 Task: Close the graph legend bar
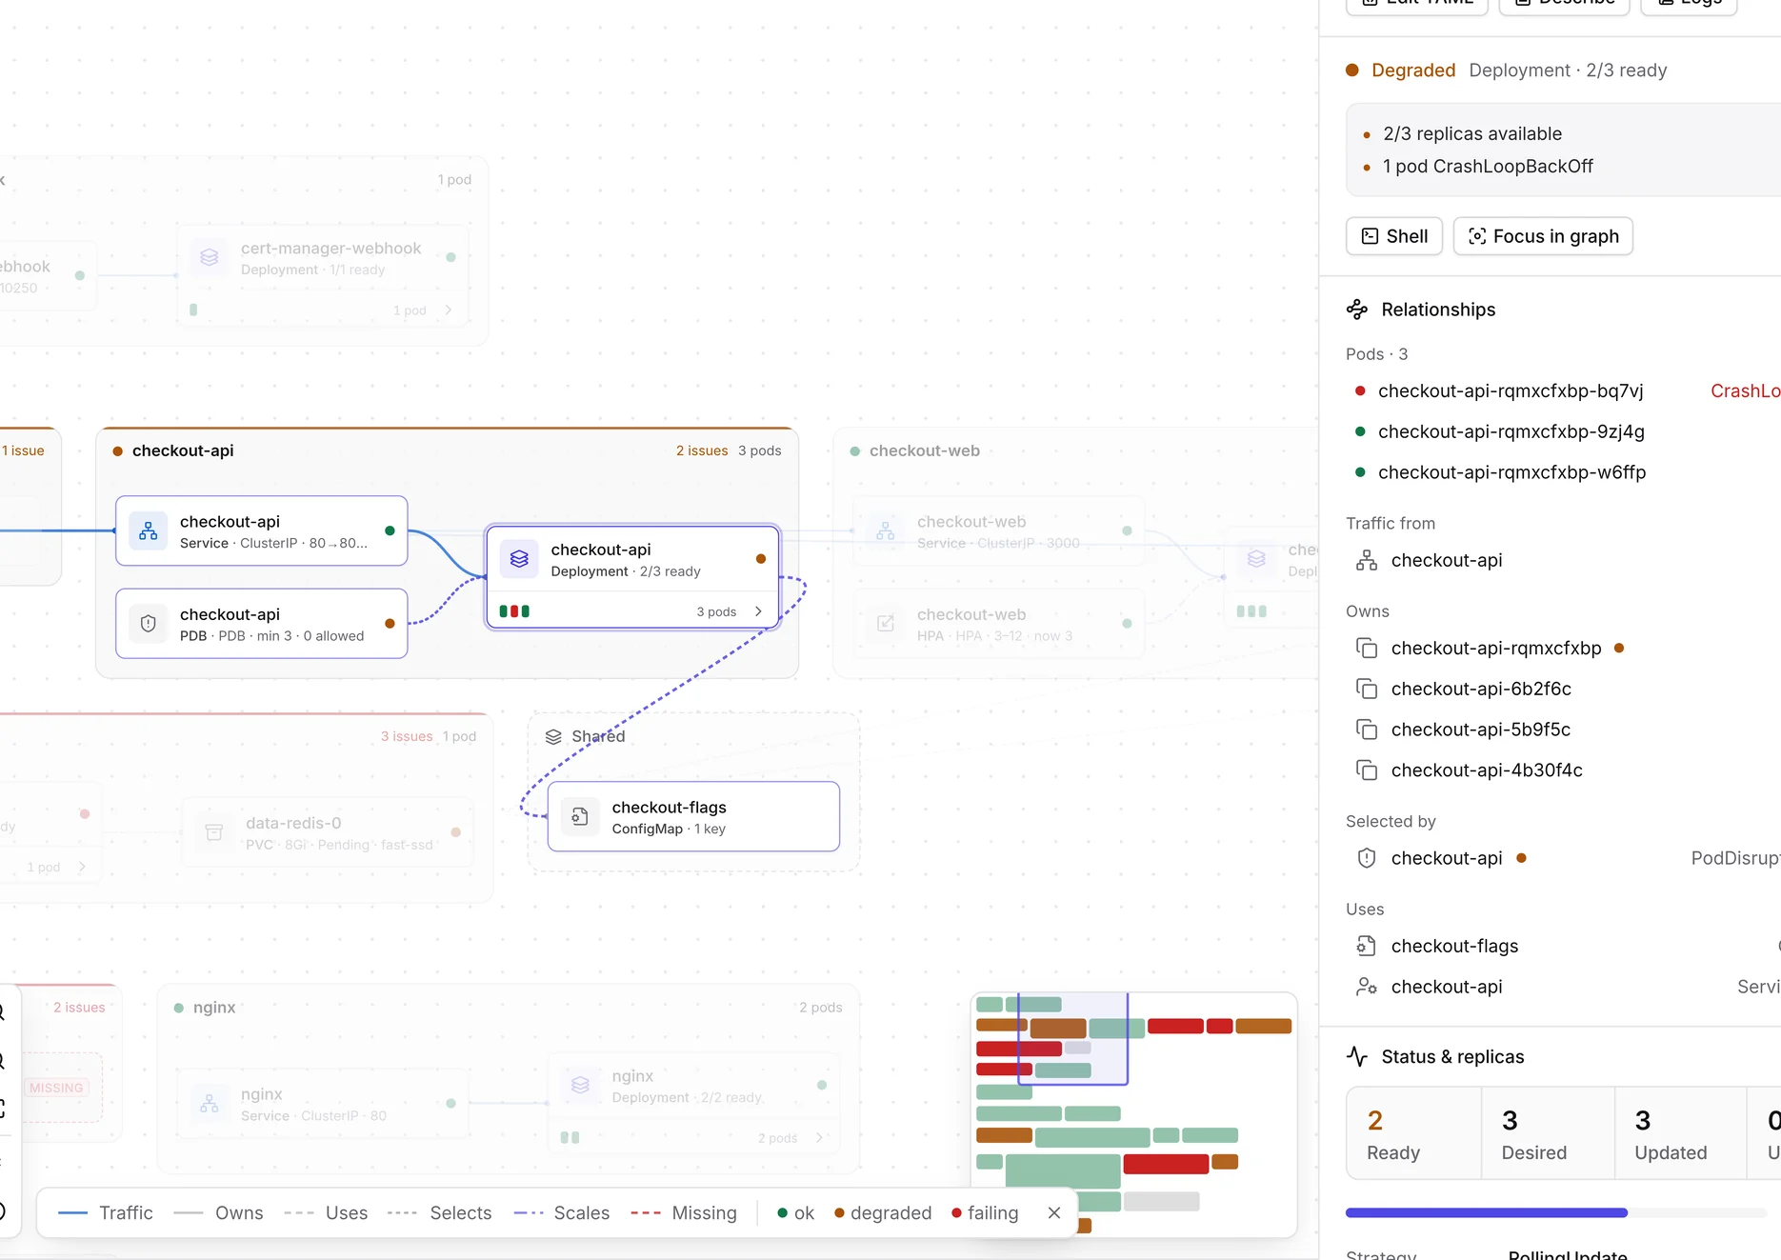1054,1212
